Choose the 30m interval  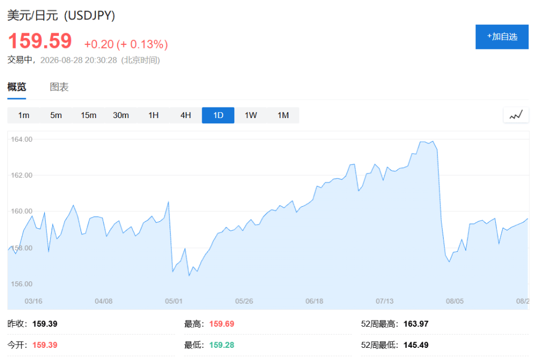pos(121,115)
